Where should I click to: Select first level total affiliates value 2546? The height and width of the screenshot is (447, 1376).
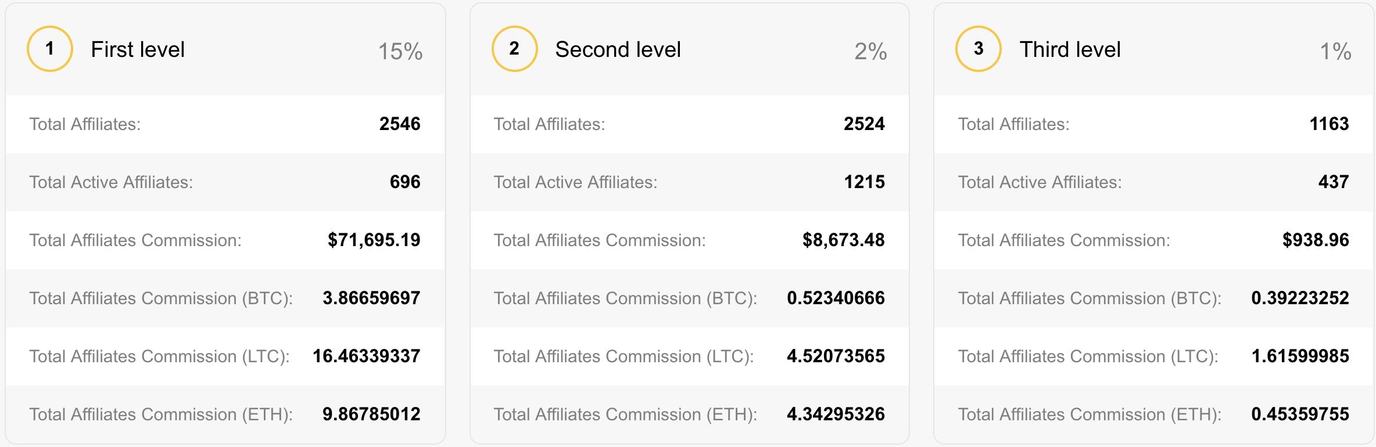[x=399, y=124]
